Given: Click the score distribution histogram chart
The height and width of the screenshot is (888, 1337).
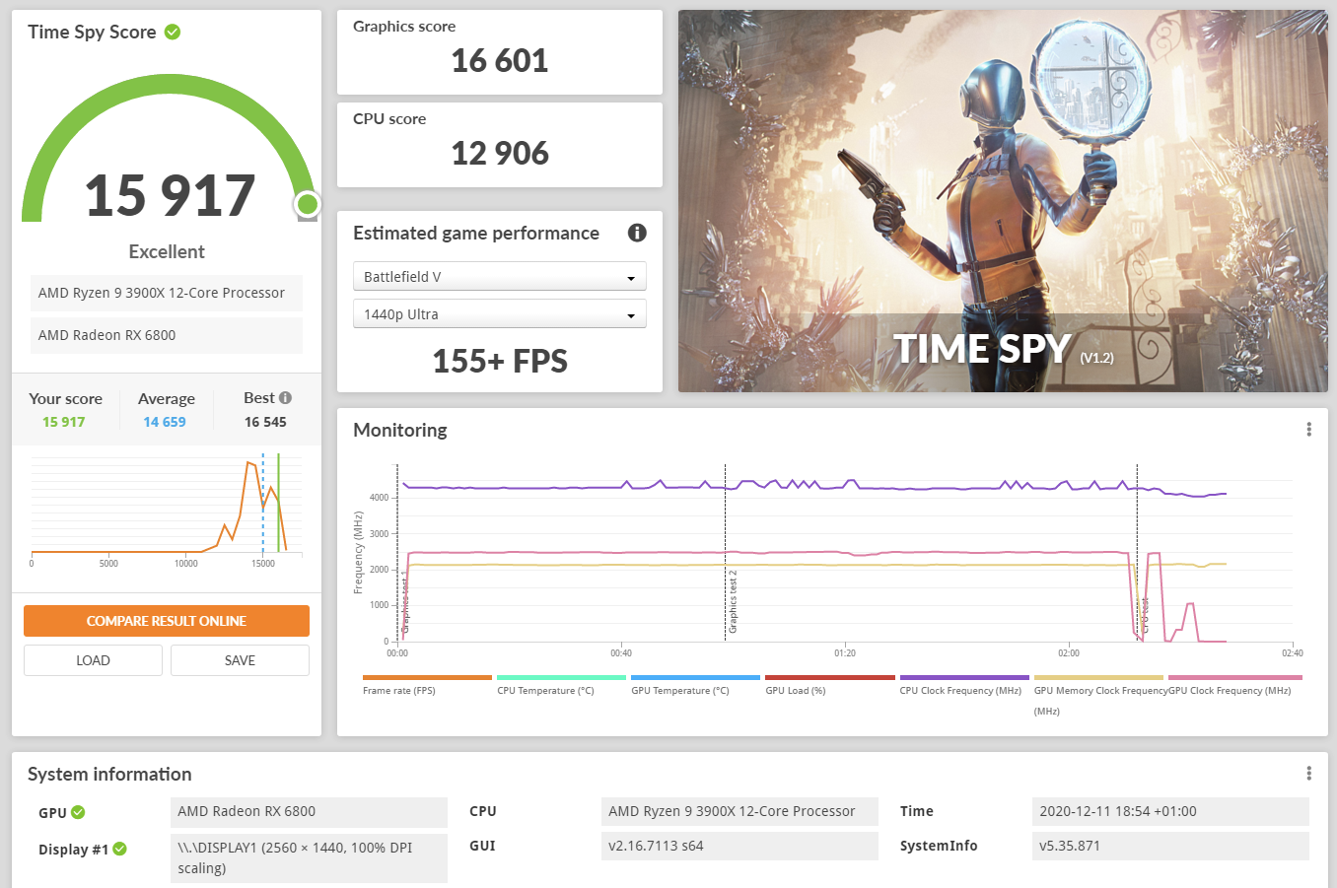Looking at the screenshot, I should click(167, 509).
